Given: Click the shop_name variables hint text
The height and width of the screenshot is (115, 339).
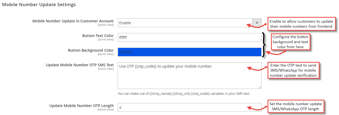Looking at the screenshot, I should point(184,94).
